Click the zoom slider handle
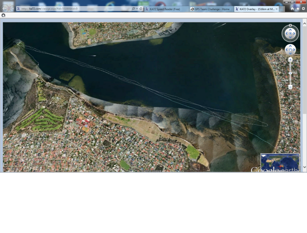This screenshot has width=307, height=233. (x=290, y=73)
